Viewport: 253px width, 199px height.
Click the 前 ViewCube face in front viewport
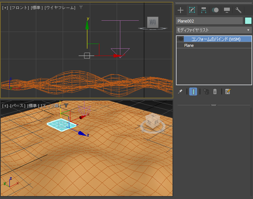point(153,22)
